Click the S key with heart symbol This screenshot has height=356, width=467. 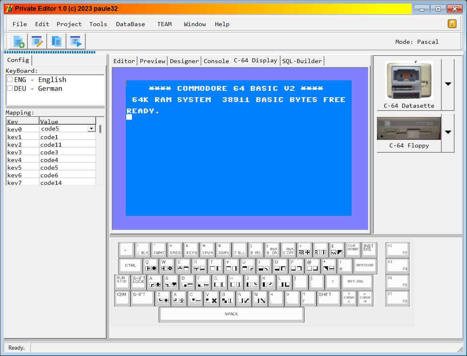pyautogui.click(x=171, y=282)
